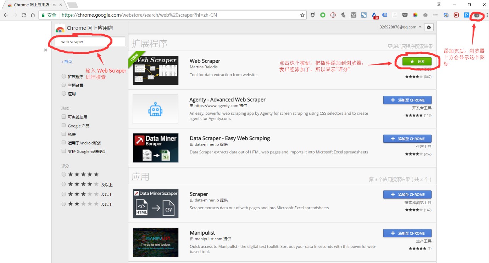Click the blue S extension icon
This screenshot has height=263, width=489.
364,15
